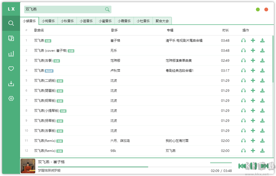Screen dimensions: 276x176
Task: Play 双飞燕 by 崔子格 with headphone icon
Action: coord(243,41)
